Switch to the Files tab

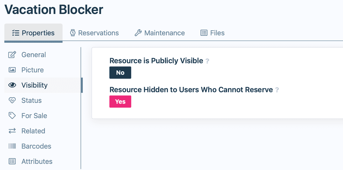212,33
